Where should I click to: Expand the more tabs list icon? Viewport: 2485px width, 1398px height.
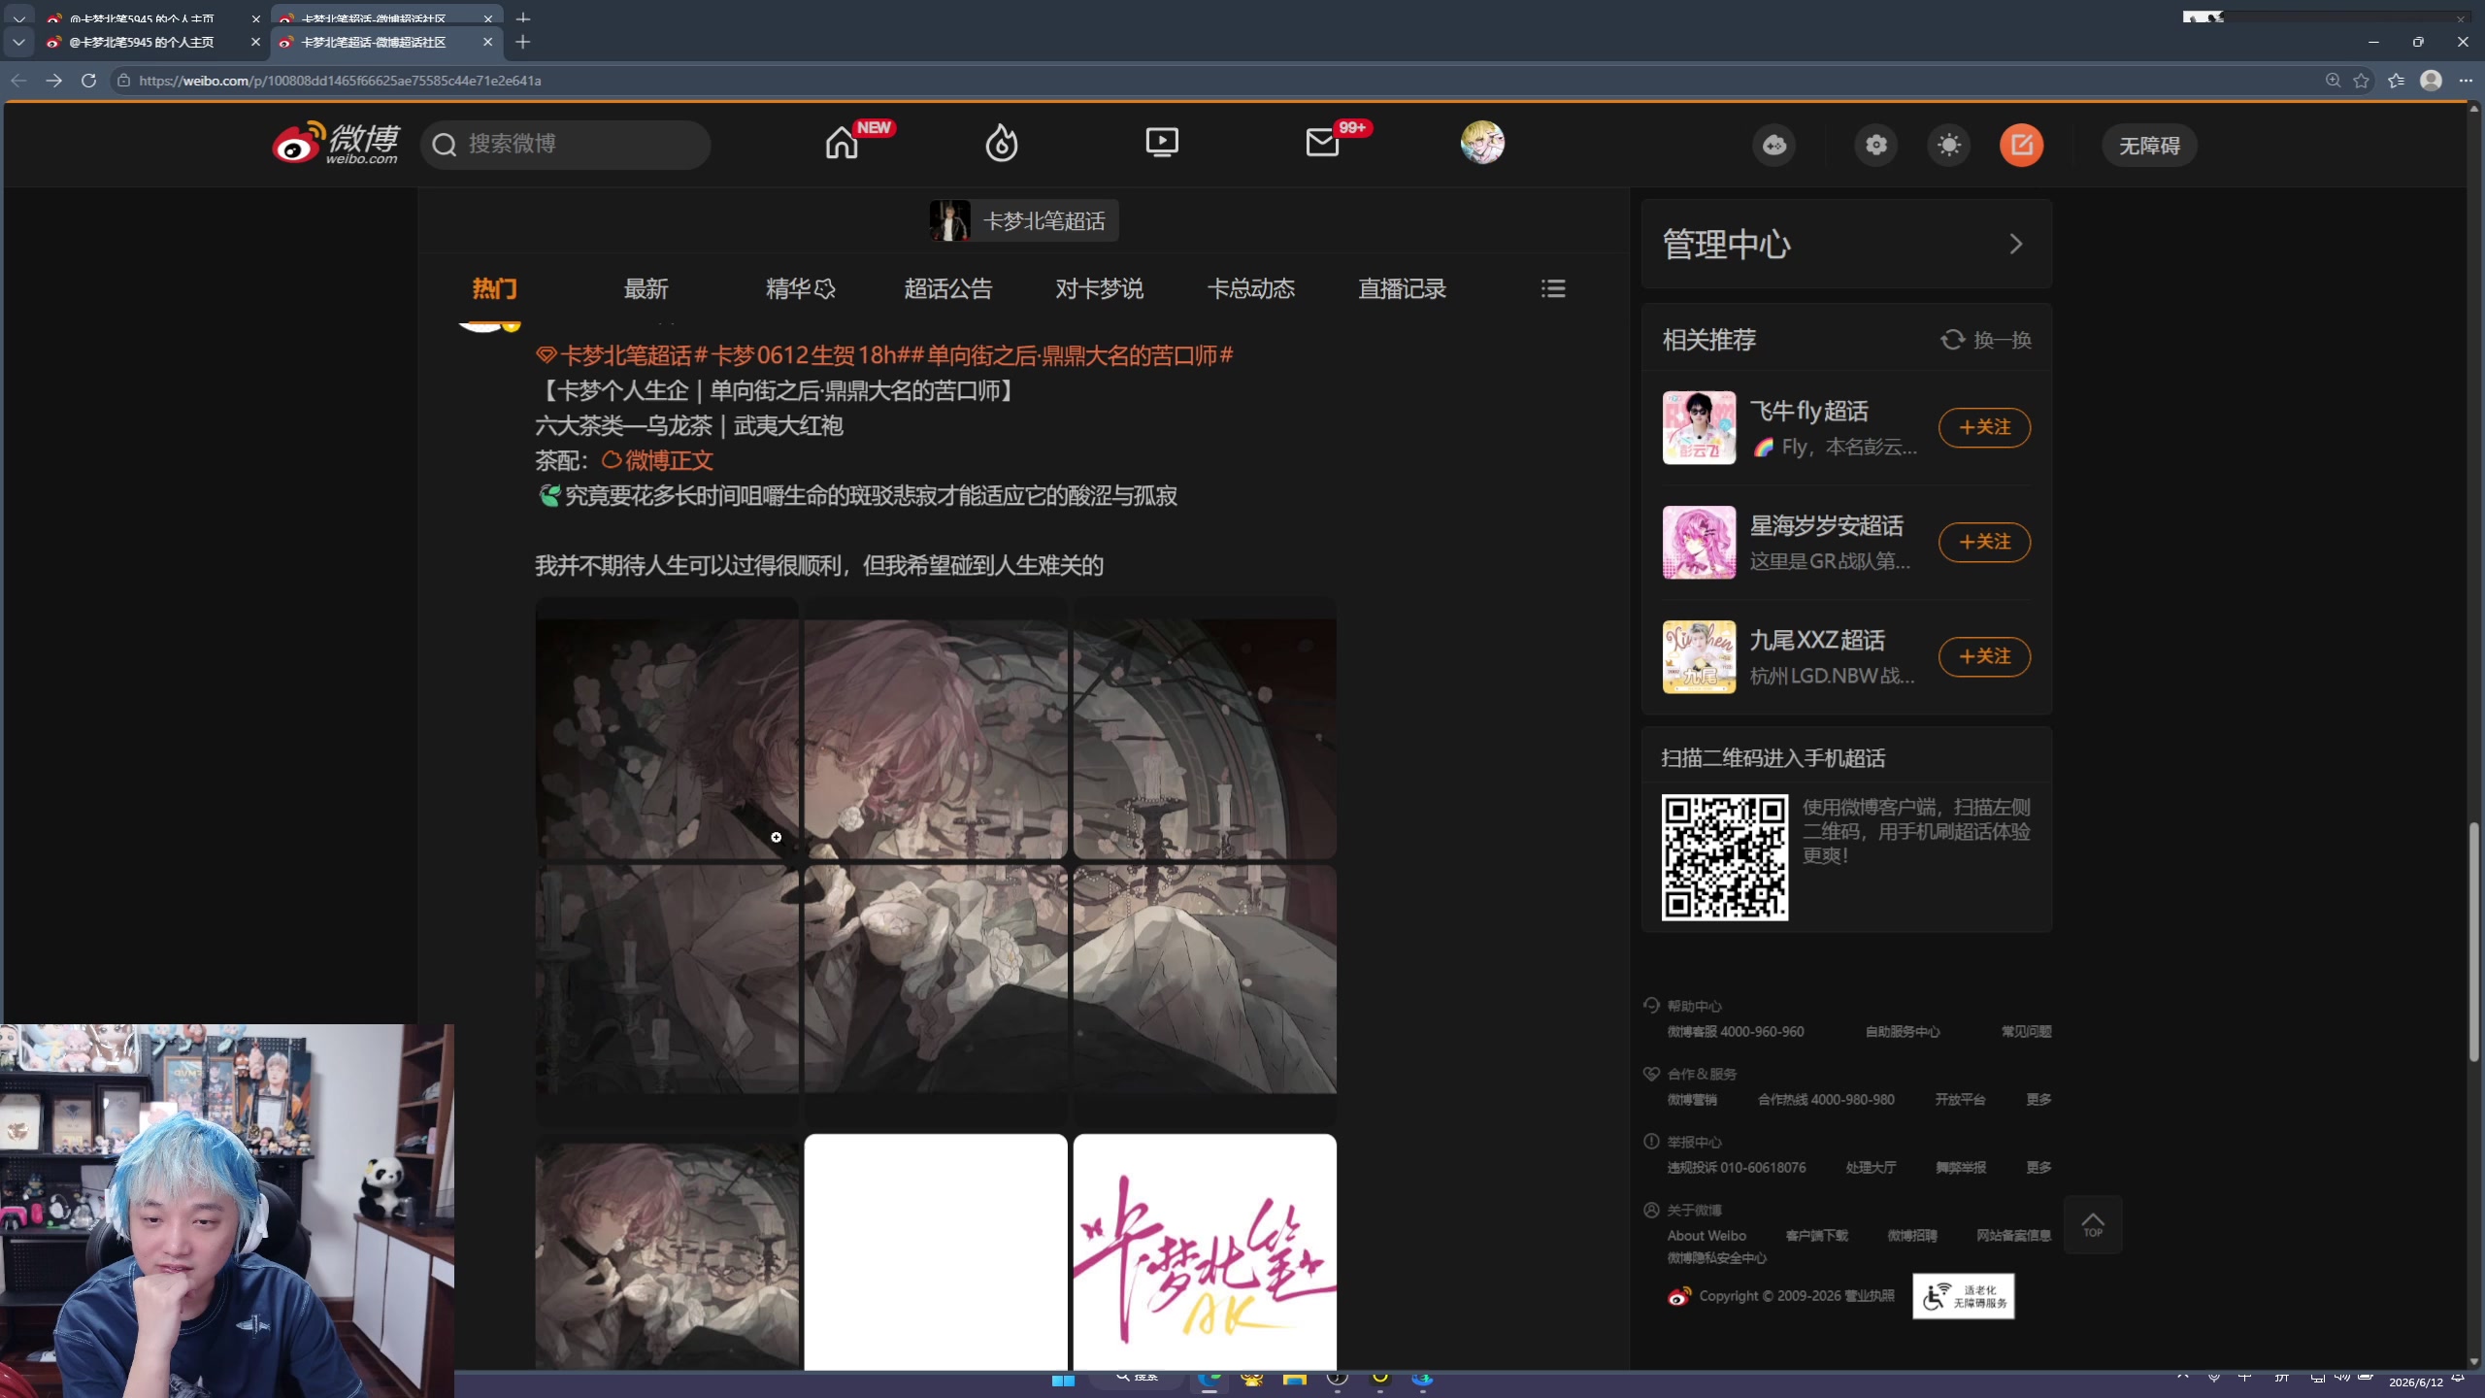click(x=1553, y=288)
